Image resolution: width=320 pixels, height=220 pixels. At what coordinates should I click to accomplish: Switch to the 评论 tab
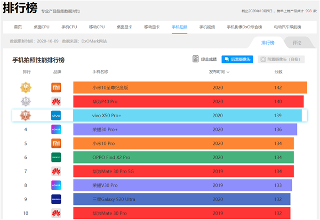[297, 43]
